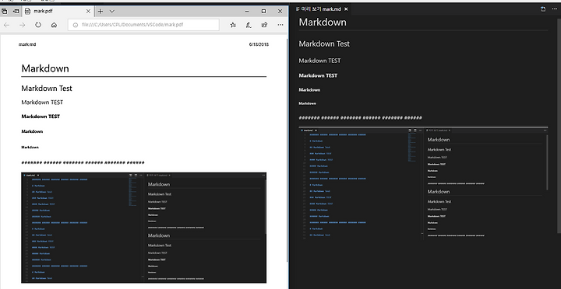561x289 pixels.
Task: Click the large "Markdown" heading in VS Code preview
Action: point(323,22)
